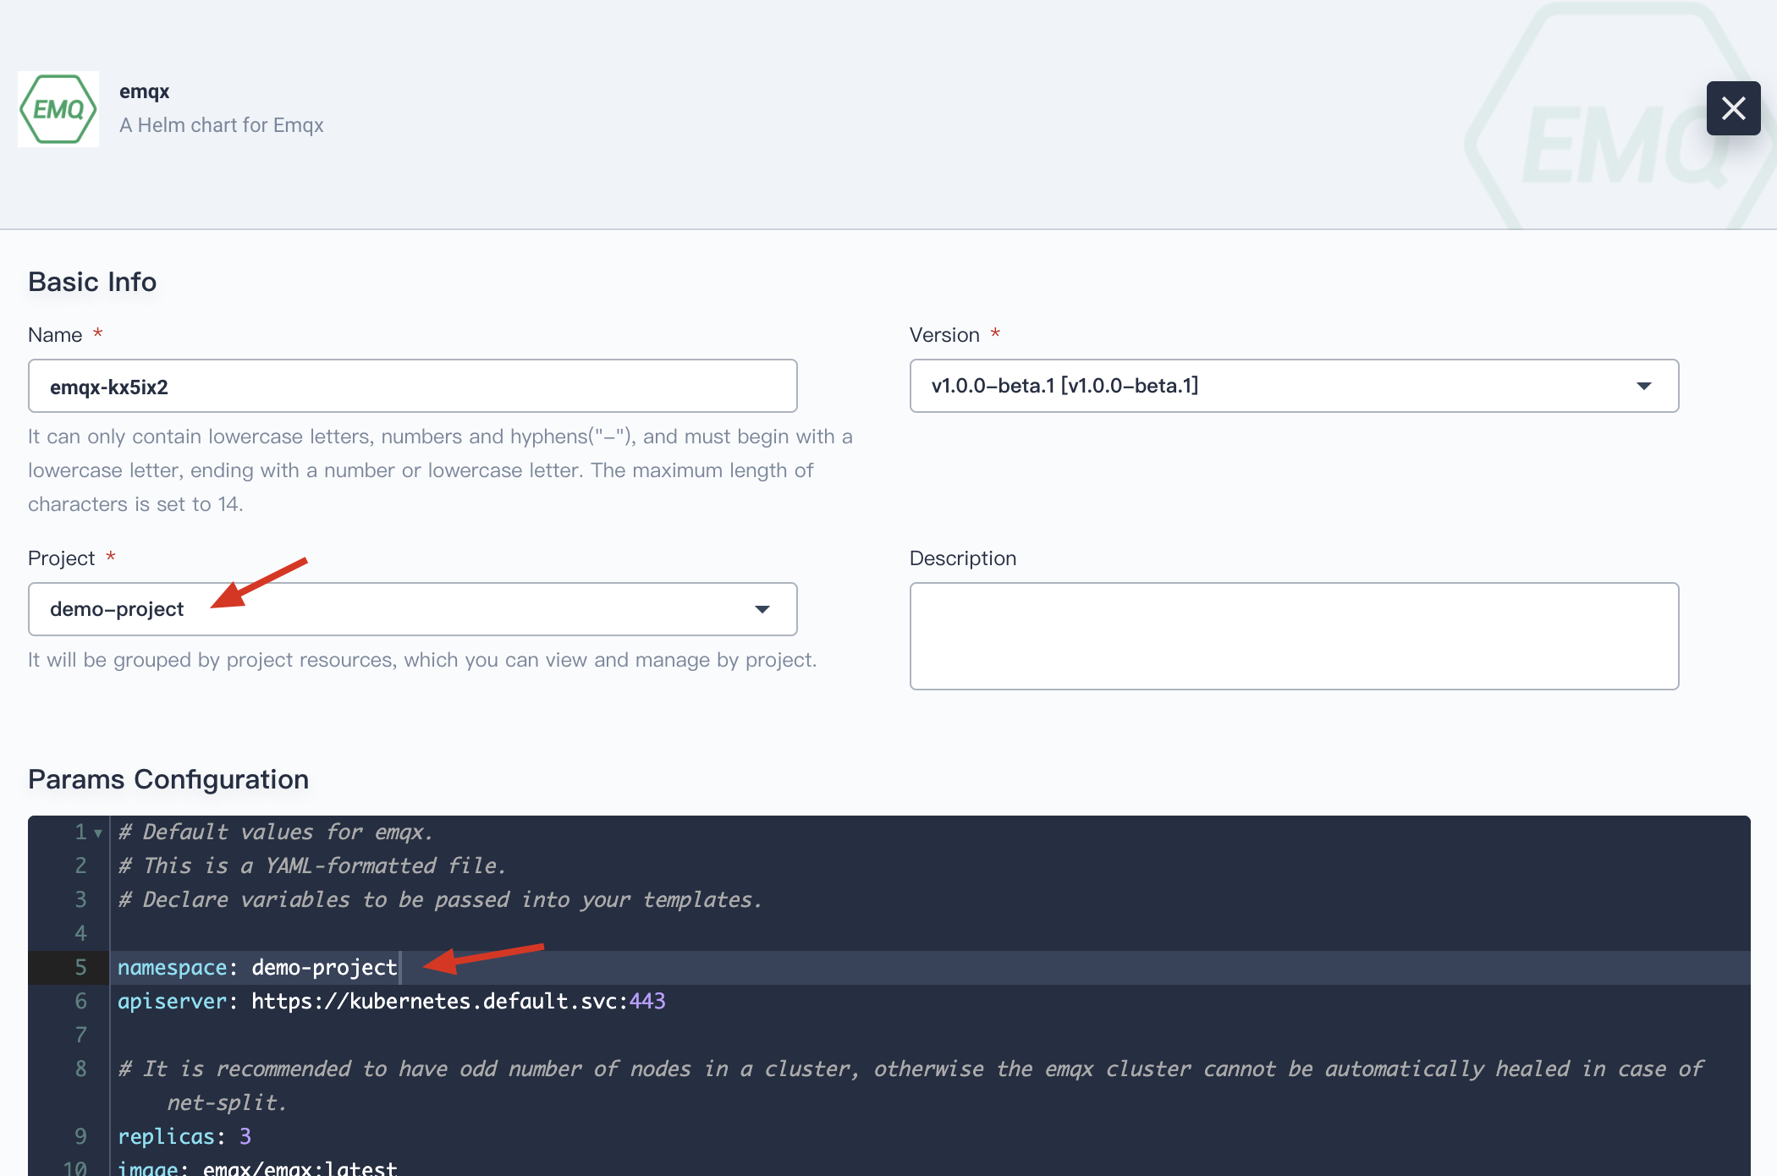Place cursor on empty line 4

coord(929,934)
